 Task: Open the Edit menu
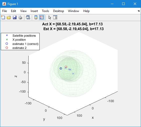click(x=14, y=11)
